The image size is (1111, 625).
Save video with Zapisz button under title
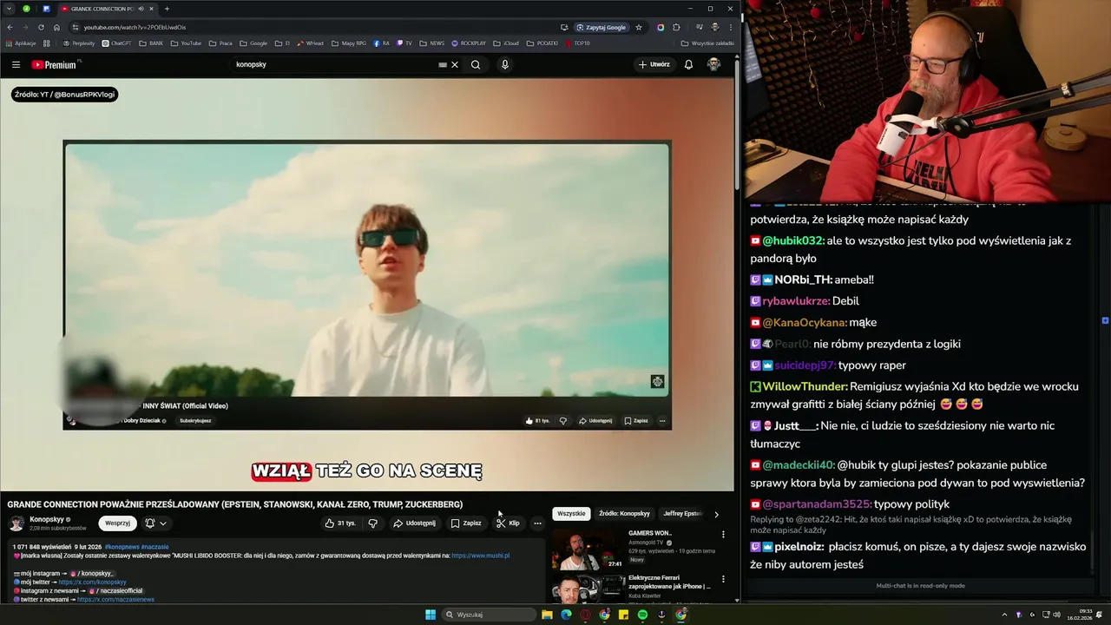coord(466,523)
